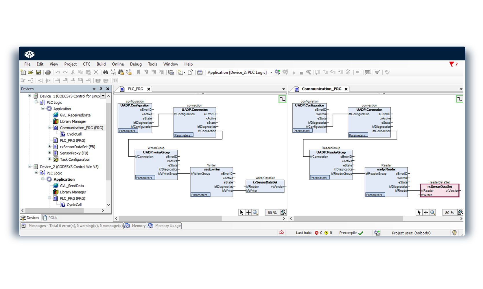
Task: Open the CFC menu
Action: (86, 64)
